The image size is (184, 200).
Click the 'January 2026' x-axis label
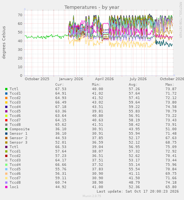pyautogui.click(x=71, y=79)
